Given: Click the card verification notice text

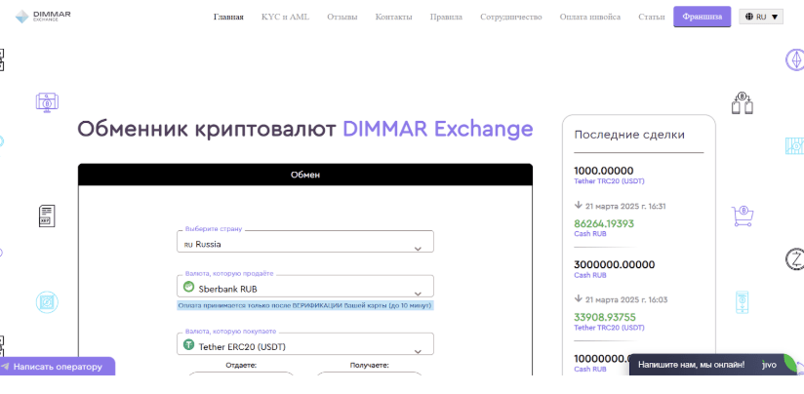Looking at the screenshot, I should (305, 305).
